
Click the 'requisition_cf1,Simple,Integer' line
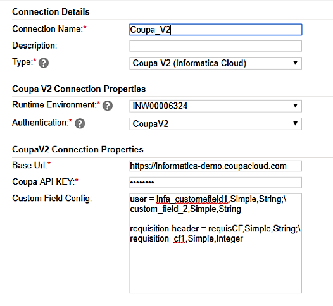186,238
